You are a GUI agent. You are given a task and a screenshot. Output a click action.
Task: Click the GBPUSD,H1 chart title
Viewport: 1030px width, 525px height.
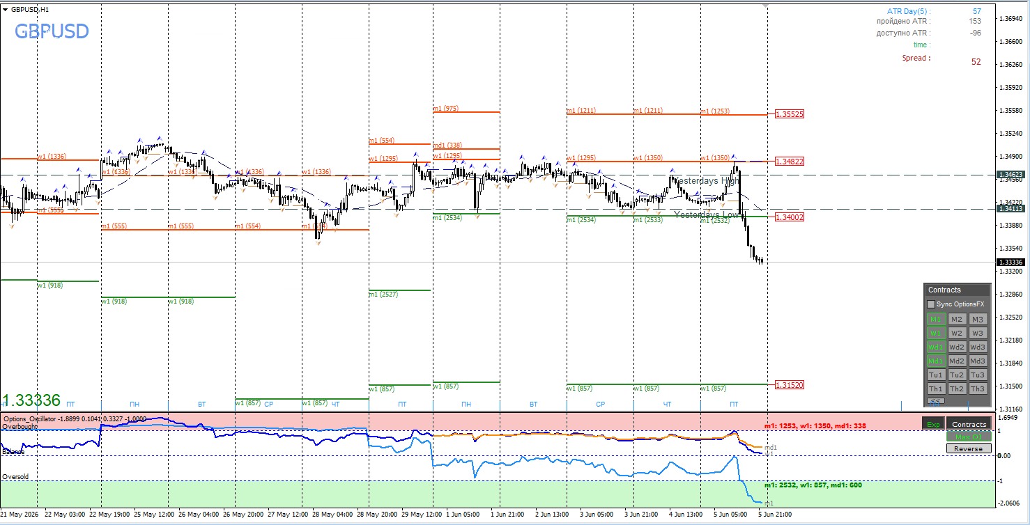pyautogui.click(x=30, y=9)
